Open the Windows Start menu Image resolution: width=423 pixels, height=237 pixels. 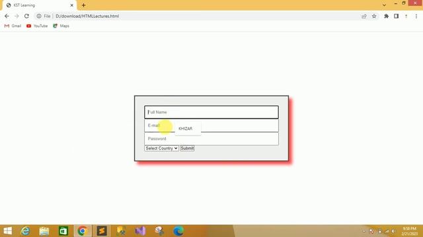coord(7,231)
